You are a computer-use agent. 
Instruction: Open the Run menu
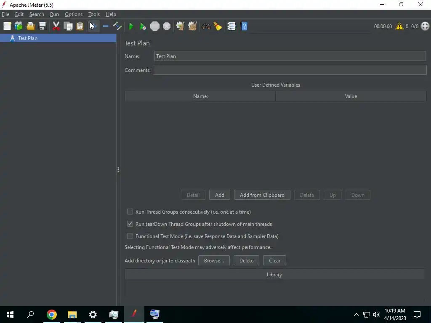(54, 14)
